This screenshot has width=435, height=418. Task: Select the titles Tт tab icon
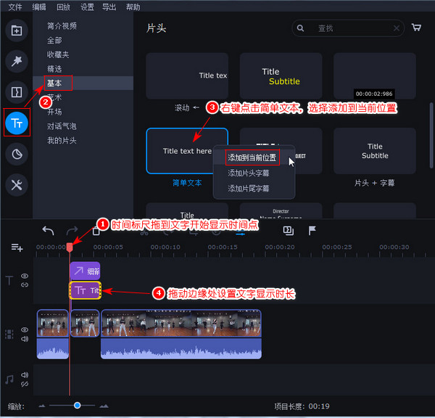click(x=17, y=123)
